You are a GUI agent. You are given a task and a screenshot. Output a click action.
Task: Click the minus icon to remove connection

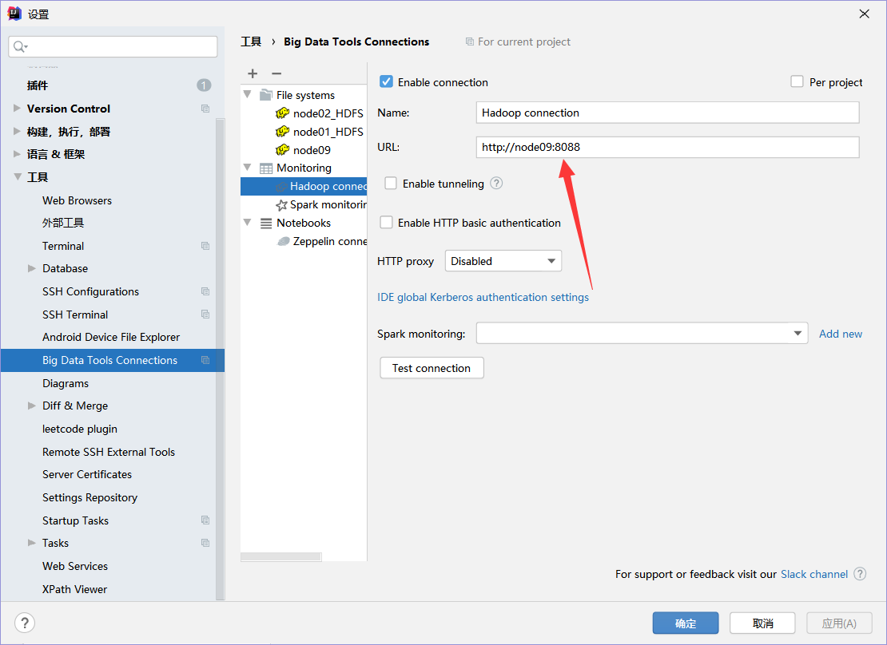(x=276, y=73)
